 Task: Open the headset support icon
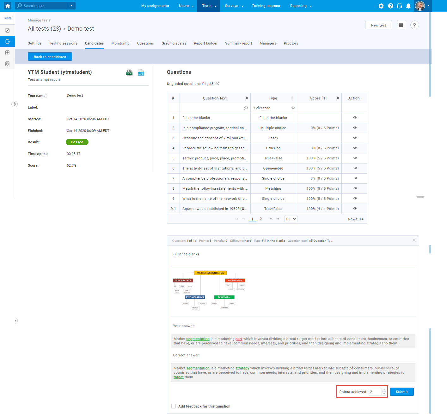coord(399,6)
